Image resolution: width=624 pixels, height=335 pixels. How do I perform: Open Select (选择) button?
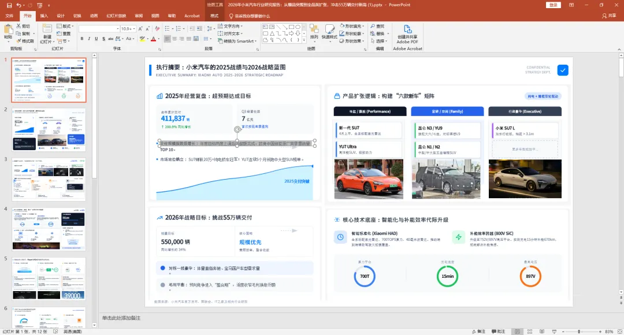[378, 40]
